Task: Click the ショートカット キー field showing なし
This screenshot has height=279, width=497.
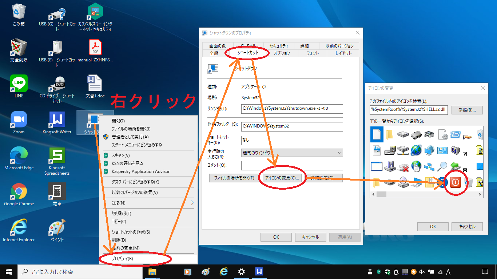Action: pos(292,140)
